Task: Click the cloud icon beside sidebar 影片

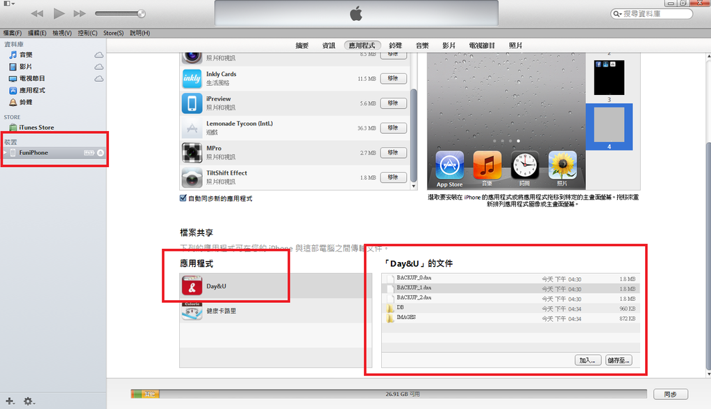Action: coord(99,67)
